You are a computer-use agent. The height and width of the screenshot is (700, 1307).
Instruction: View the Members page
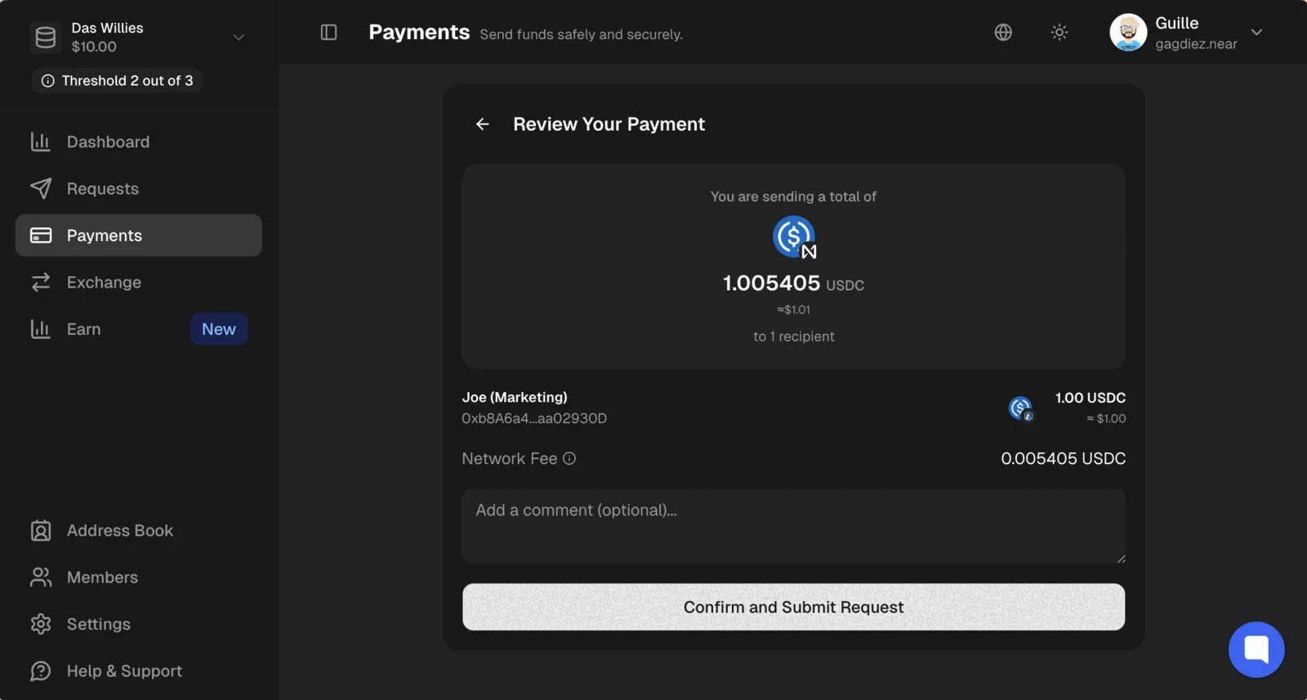pyautogui.click(x=139, y=577)
